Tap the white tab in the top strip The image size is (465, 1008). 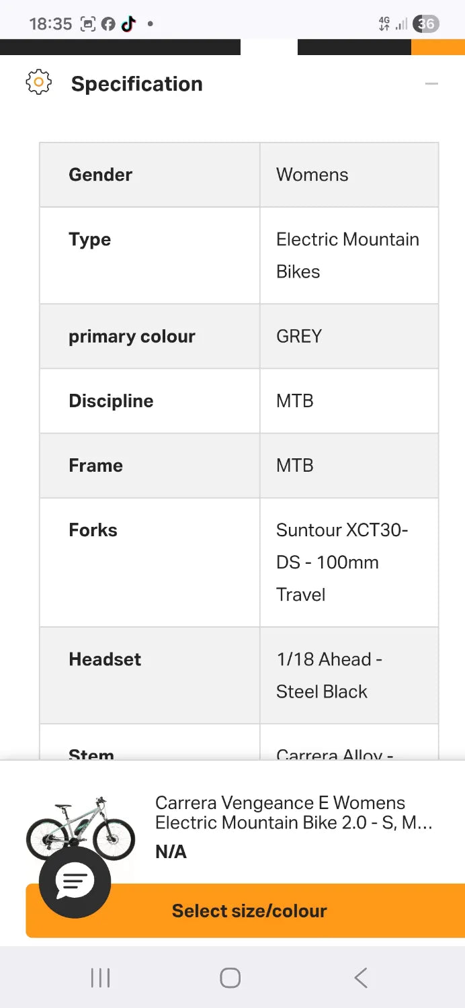click(x=269, y=47)
